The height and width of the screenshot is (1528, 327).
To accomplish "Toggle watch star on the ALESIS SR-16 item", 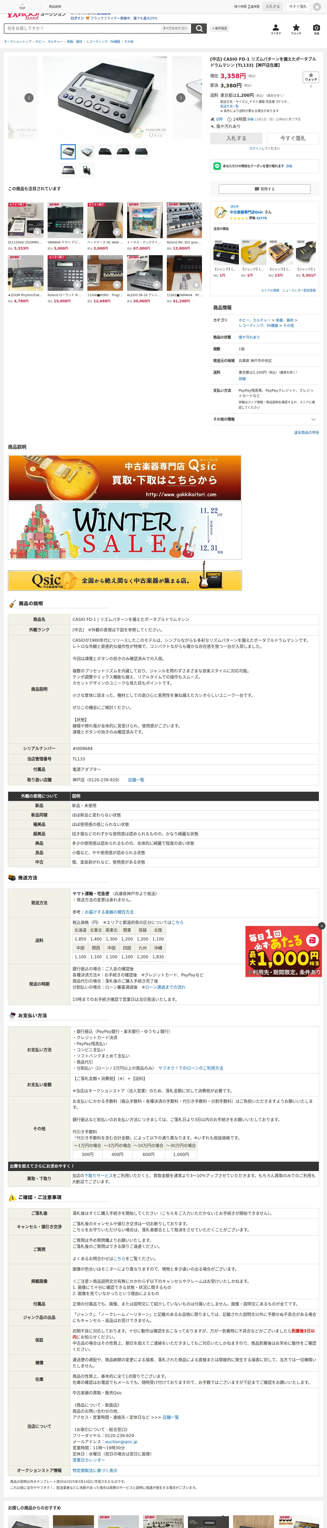I will coord(157,284).
